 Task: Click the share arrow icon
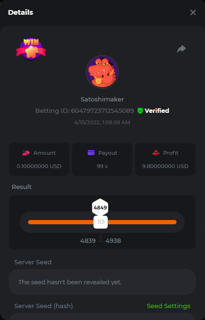point(181,49)
